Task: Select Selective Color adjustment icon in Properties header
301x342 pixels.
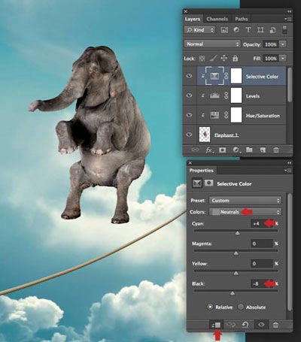Action: (x=197, y=183)
